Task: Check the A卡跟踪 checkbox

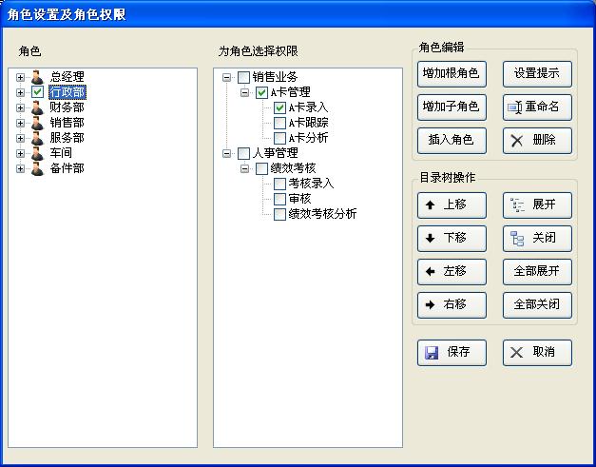Action: point(279,123)
